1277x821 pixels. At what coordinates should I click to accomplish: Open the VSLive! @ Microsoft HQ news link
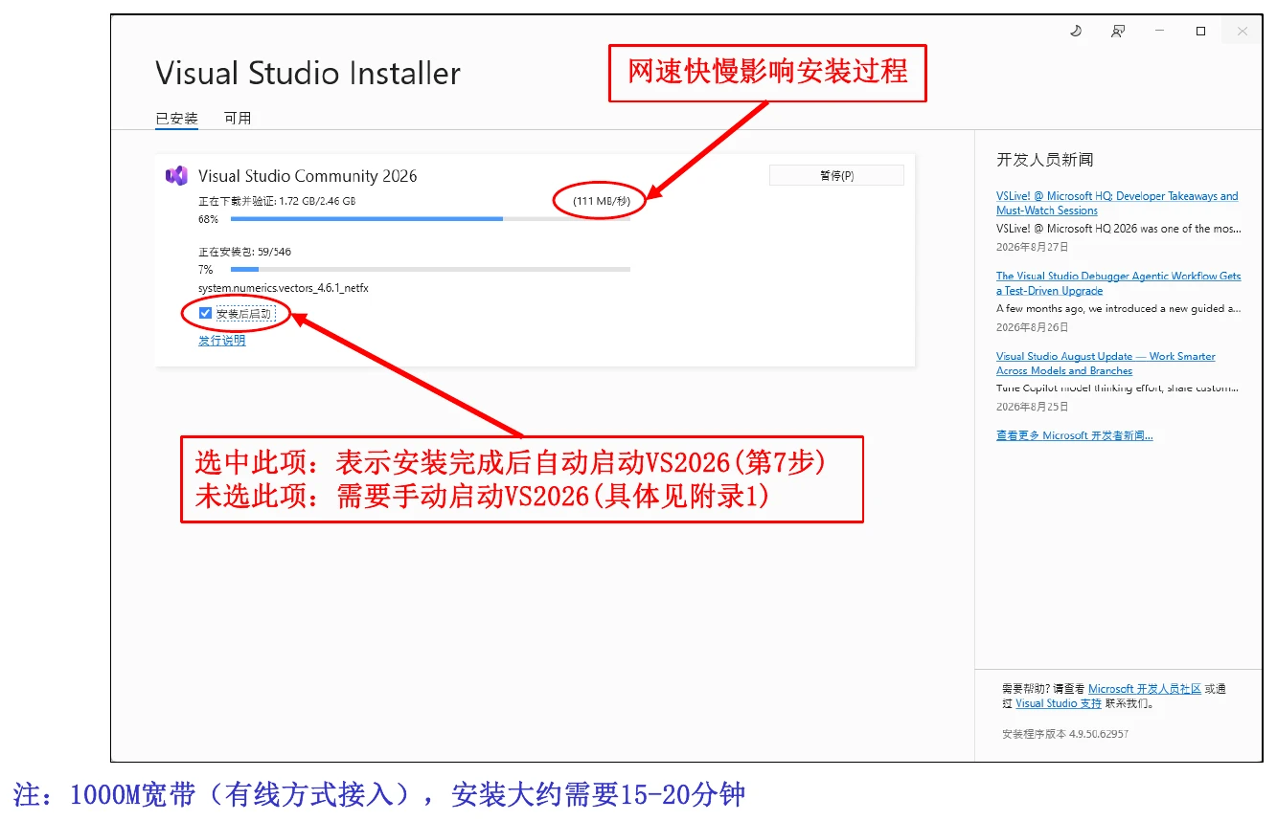tap(1117, 203)
